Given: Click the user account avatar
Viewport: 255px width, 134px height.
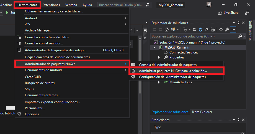Looking at the screenshot, I should (209, 4).
